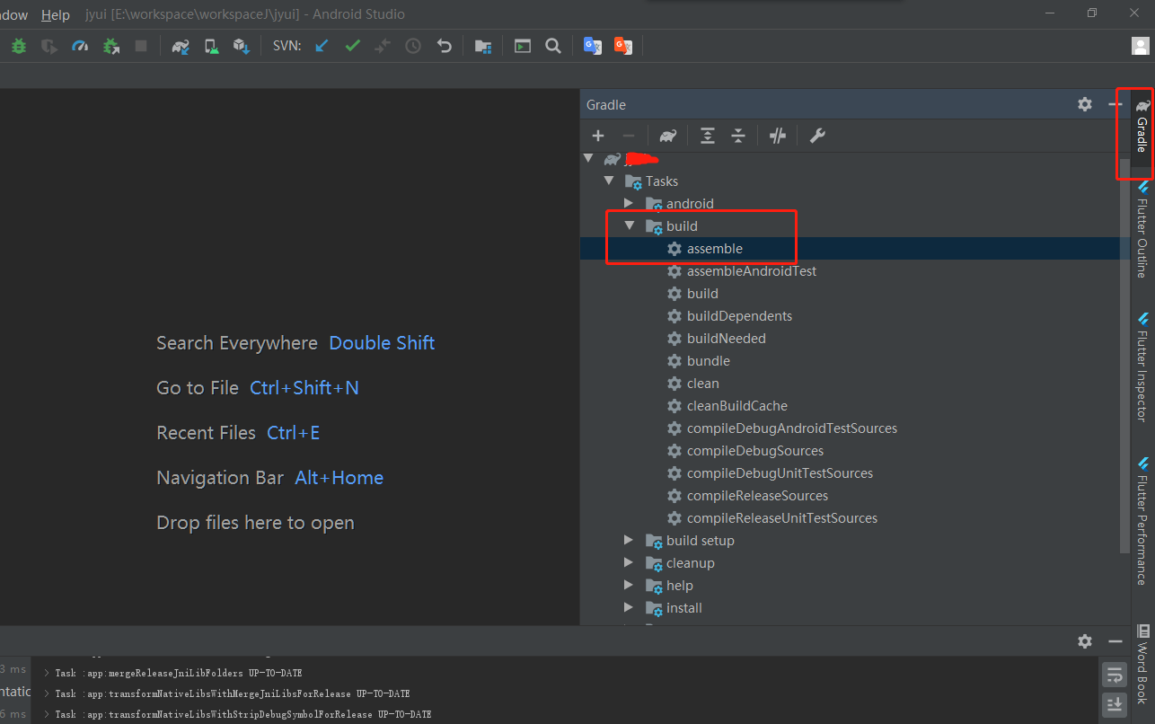Collapse the build tasks group
Screen dimensions: 1155x724
629,225
